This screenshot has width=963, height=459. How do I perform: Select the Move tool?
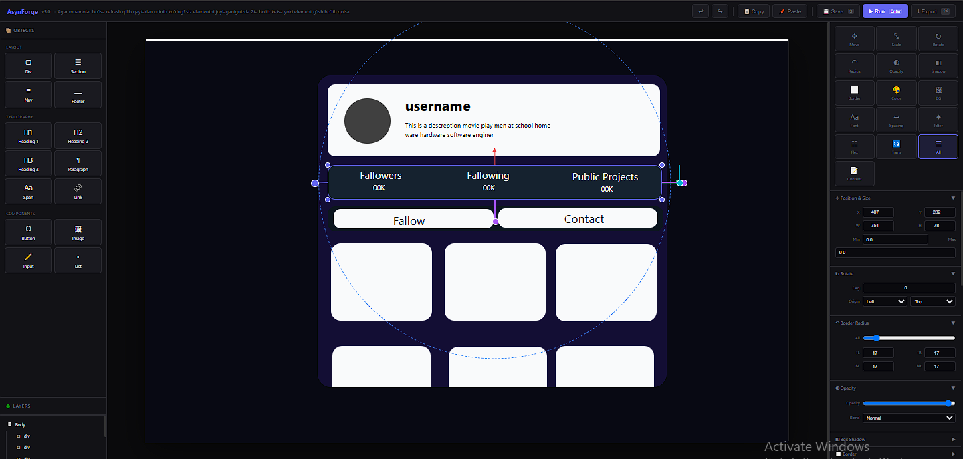(854, 39)
